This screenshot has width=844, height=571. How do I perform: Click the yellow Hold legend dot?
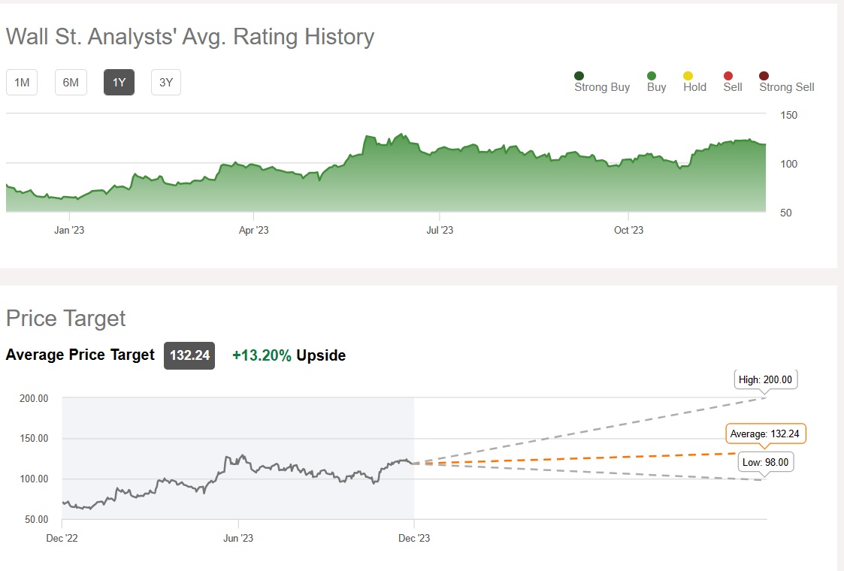[688, 76]
